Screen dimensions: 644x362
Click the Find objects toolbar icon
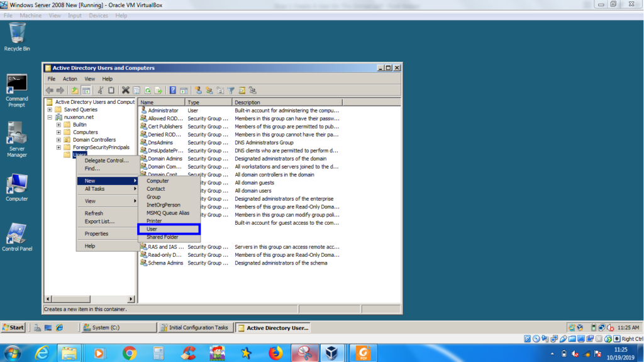point(242,91)
